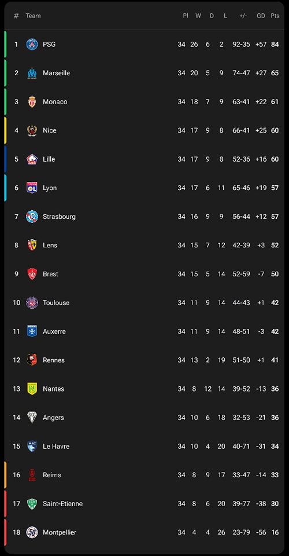289x556 pixels.
Task: Sort standings by GD column header
Action: click(261, 16)
